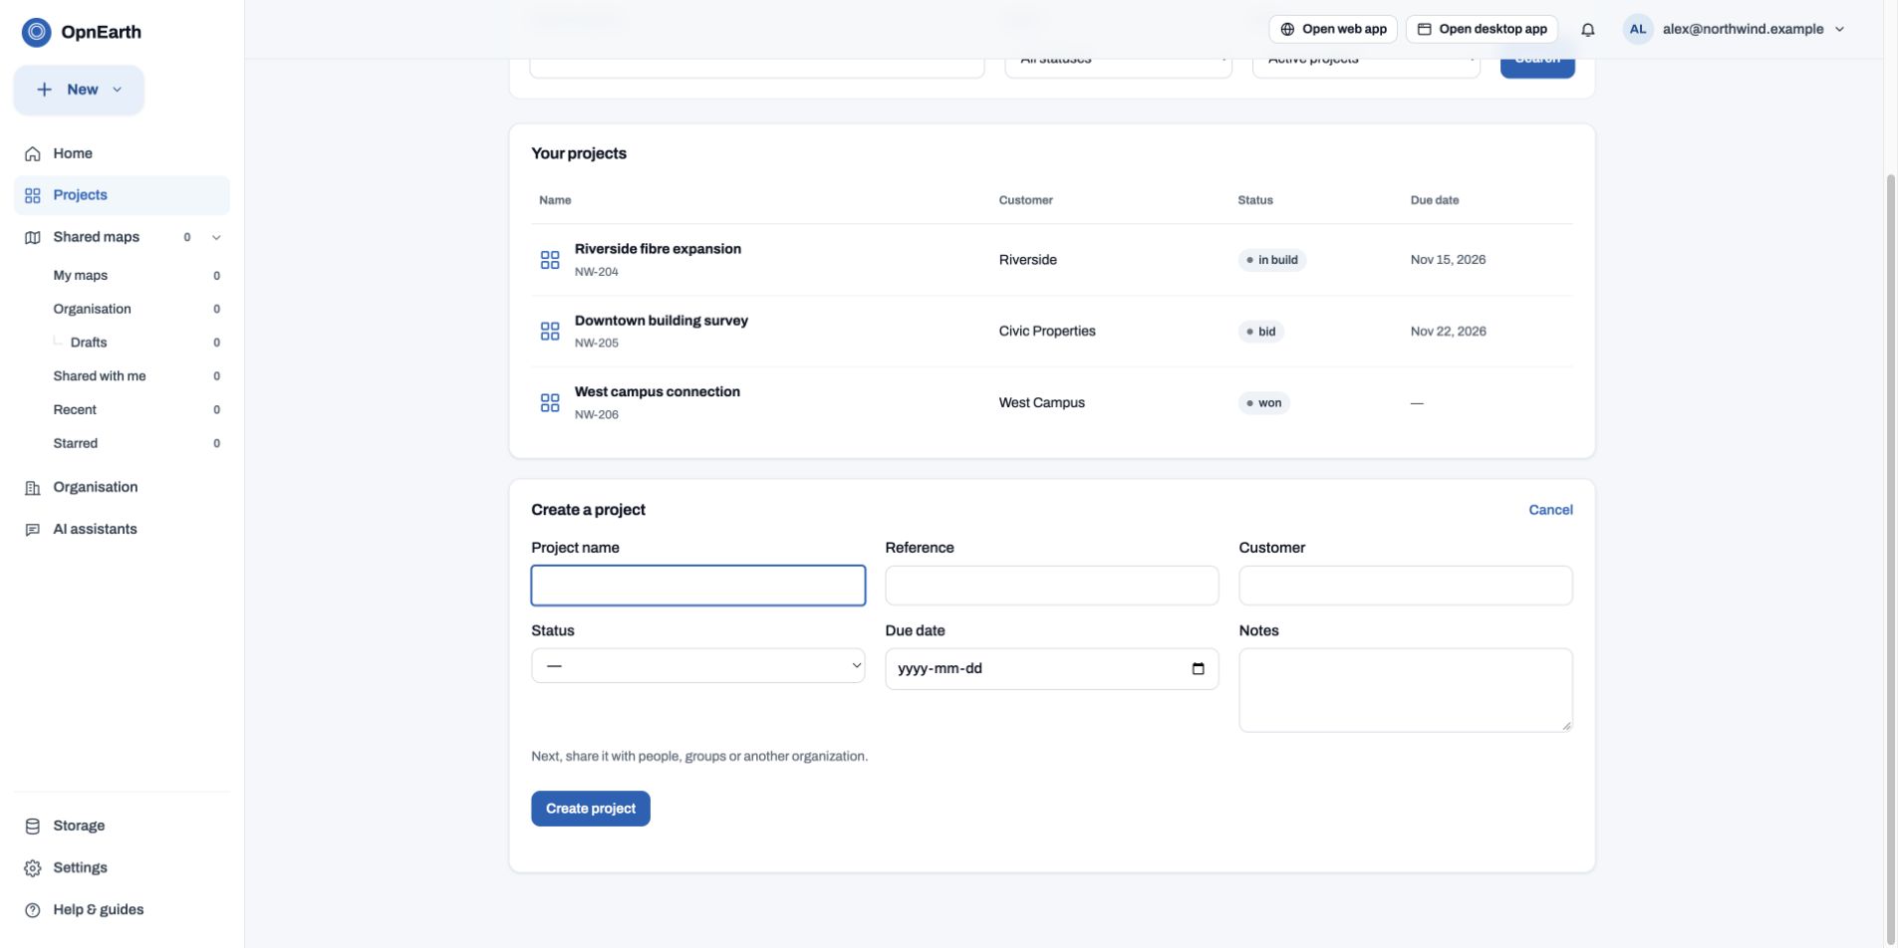Select Projects in the sidebar

[122, 195]
